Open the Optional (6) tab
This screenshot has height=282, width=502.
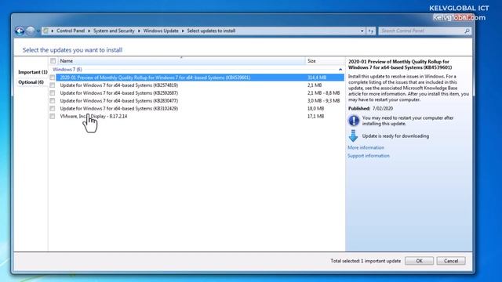pos(31,82)
